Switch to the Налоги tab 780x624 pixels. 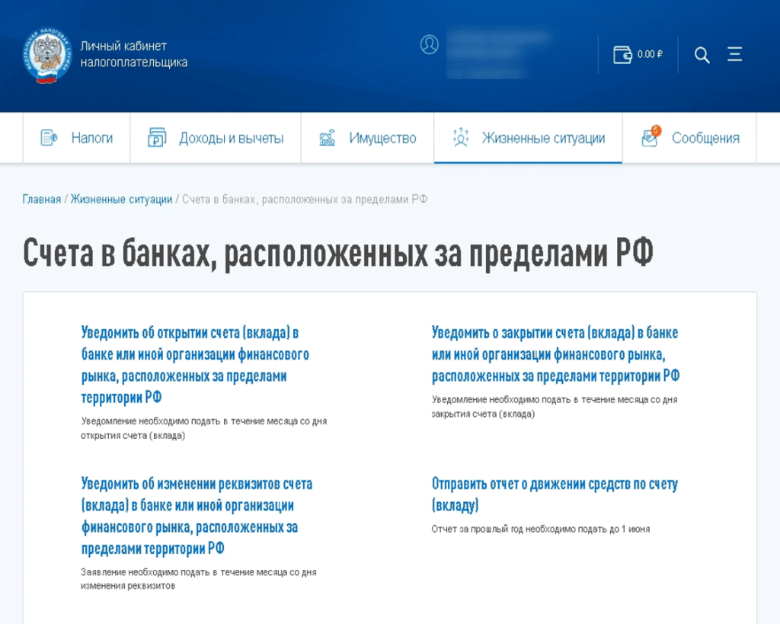[x=93, y=138]
